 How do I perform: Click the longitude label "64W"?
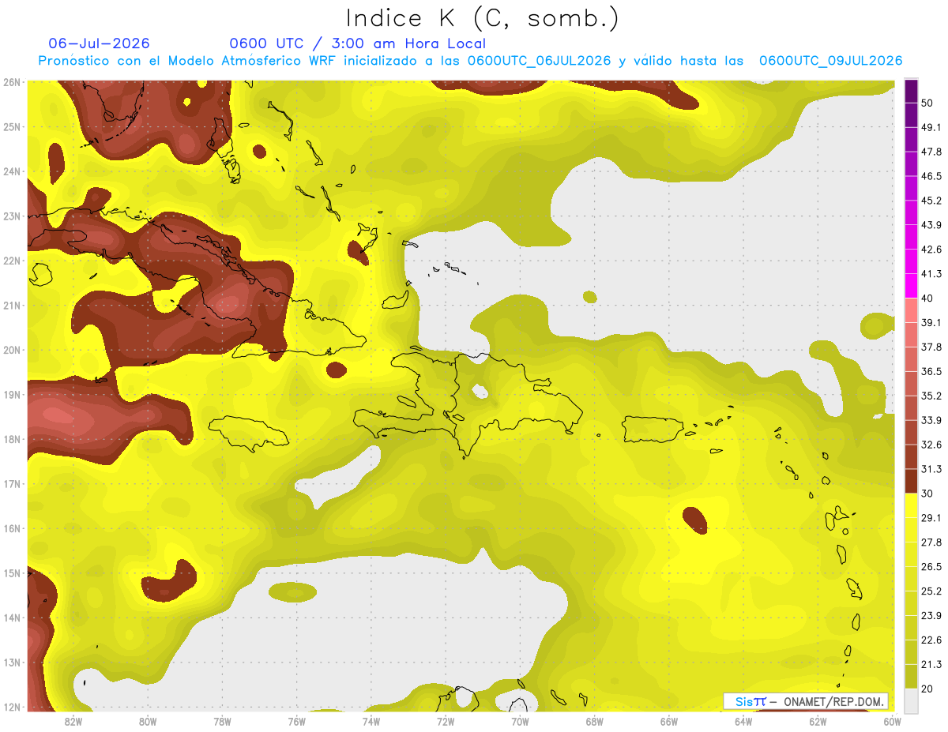743,722
